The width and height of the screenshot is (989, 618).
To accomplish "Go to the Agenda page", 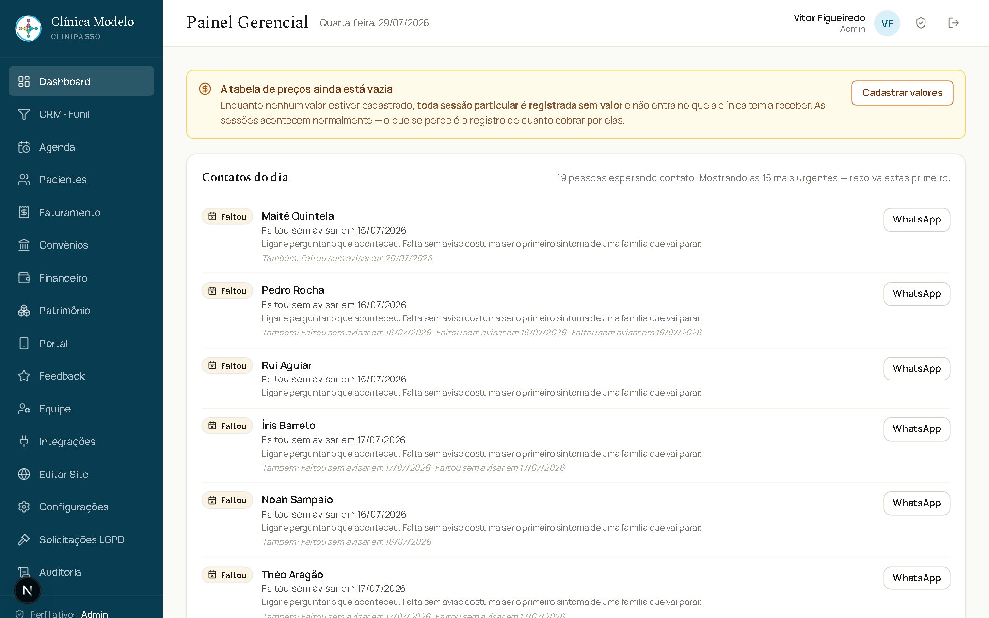I will pyautogui.click(x=81, y=147).
